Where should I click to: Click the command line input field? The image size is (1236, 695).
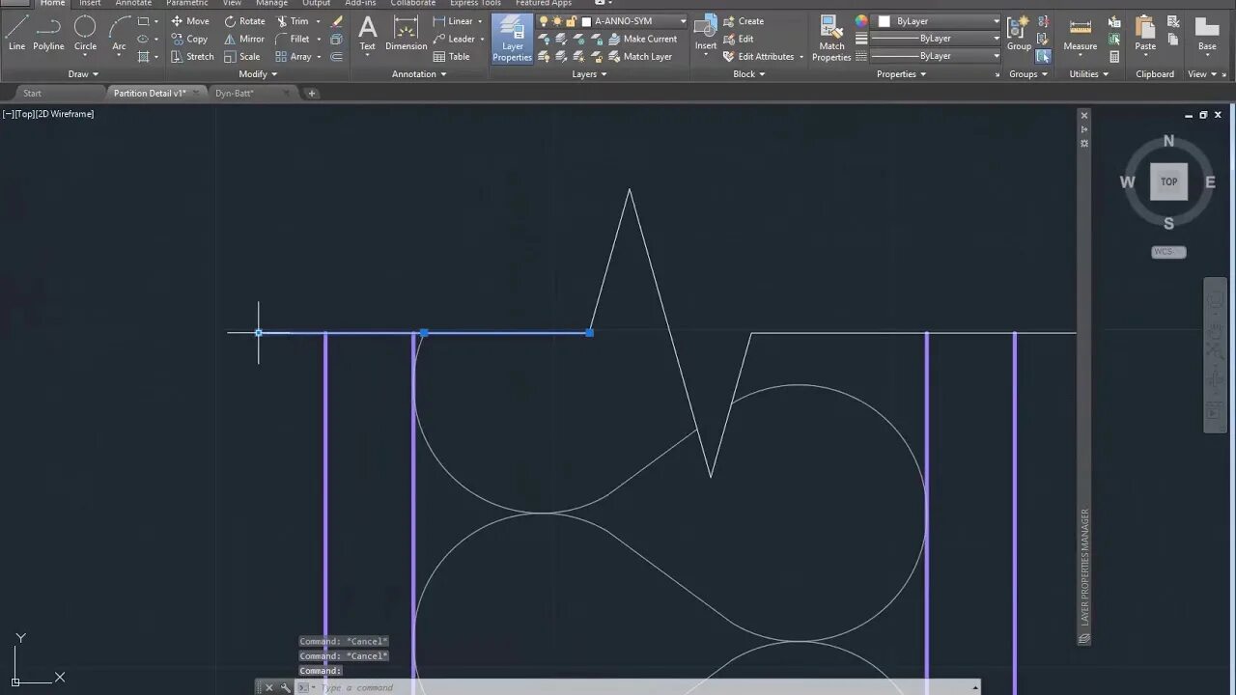coord(637,687)
